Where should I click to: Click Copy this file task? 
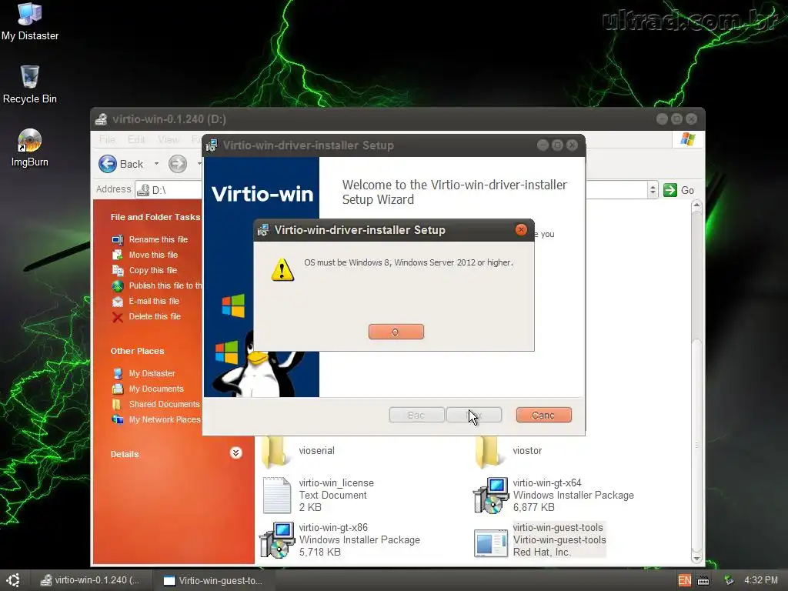pyautogui.click(x=153, y=270)
